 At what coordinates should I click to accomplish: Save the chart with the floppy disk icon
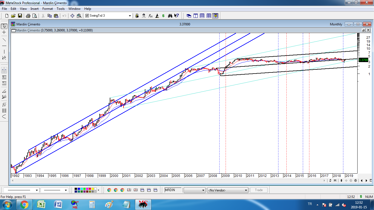(x=20, y=16)
